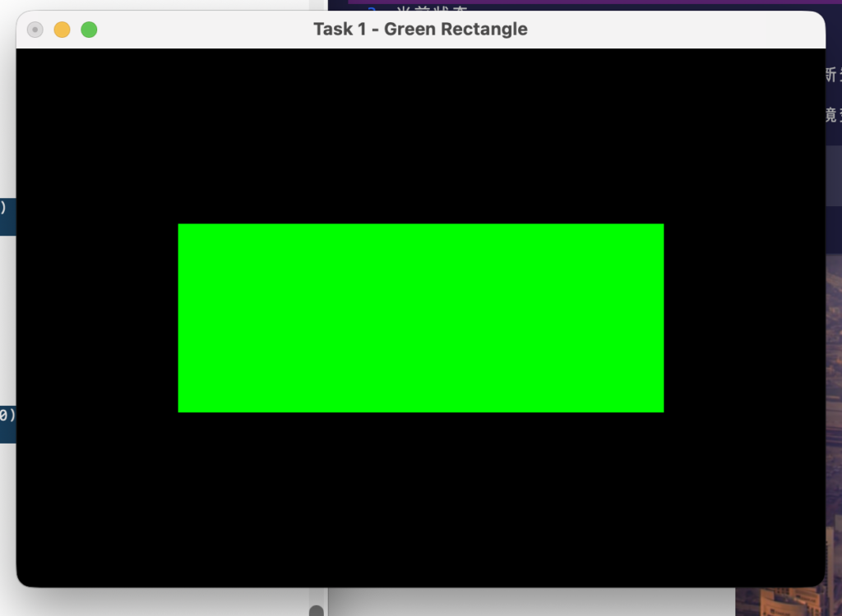The image size is (842, 616).
Task: Click the green rectangle's top-right corner
Action: click(661, 226)
